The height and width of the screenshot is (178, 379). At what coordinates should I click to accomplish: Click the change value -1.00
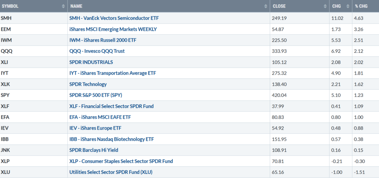click(x=336, y=172)
